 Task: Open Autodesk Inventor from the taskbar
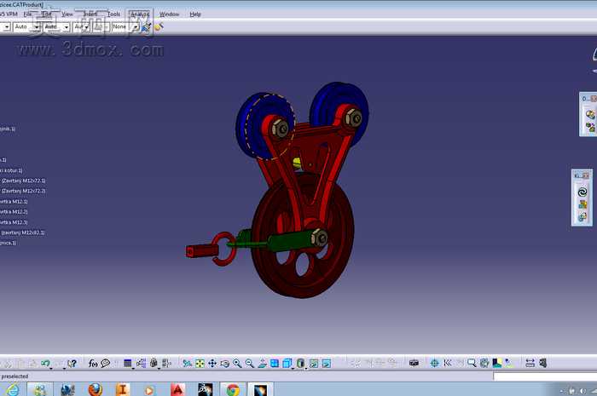(122, 390)
